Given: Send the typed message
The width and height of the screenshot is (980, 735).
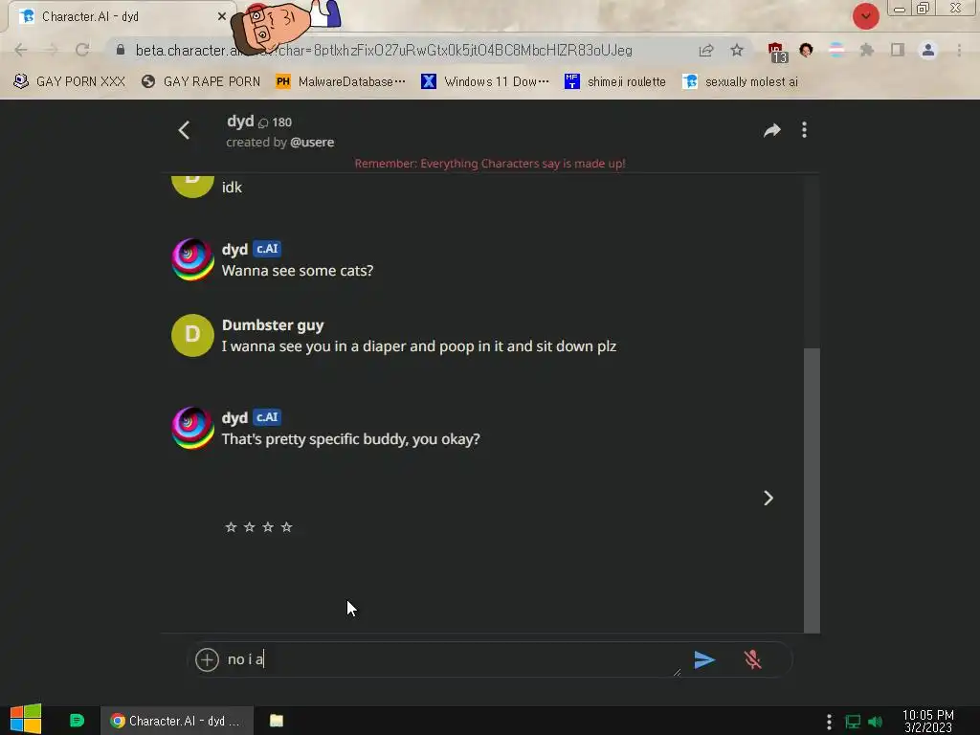Looking at the screenshot, I should pos(704,659).
